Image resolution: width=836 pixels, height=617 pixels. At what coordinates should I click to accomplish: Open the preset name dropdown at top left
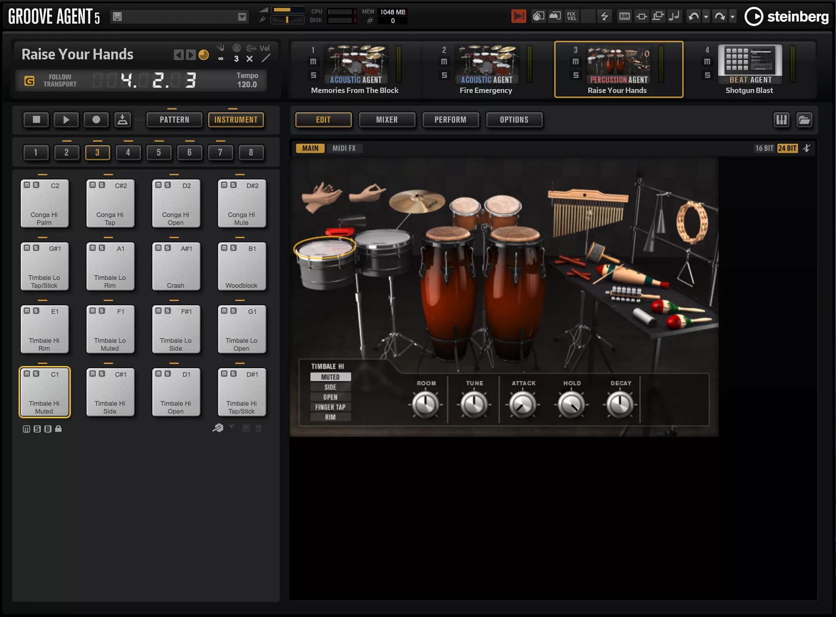point(242,16)
